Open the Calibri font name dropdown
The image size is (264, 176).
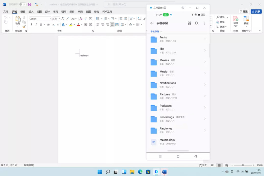[50, 19]
